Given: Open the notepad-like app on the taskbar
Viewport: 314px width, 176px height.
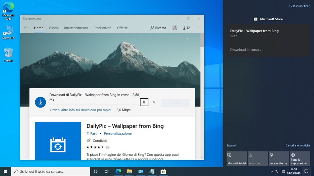Looking at the screenshot, I should pyautogui.click(x=152, y=171).
